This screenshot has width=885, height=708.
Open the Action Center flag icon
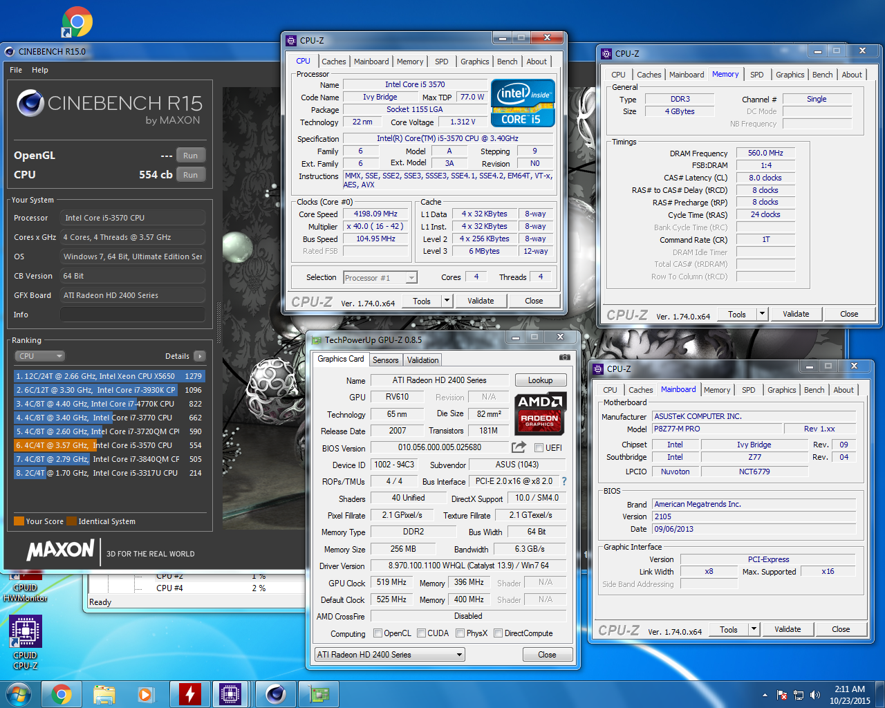pos(782,695)
